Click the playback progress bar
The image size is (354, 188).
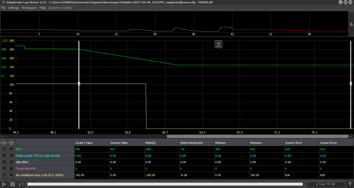pos(165,184)
